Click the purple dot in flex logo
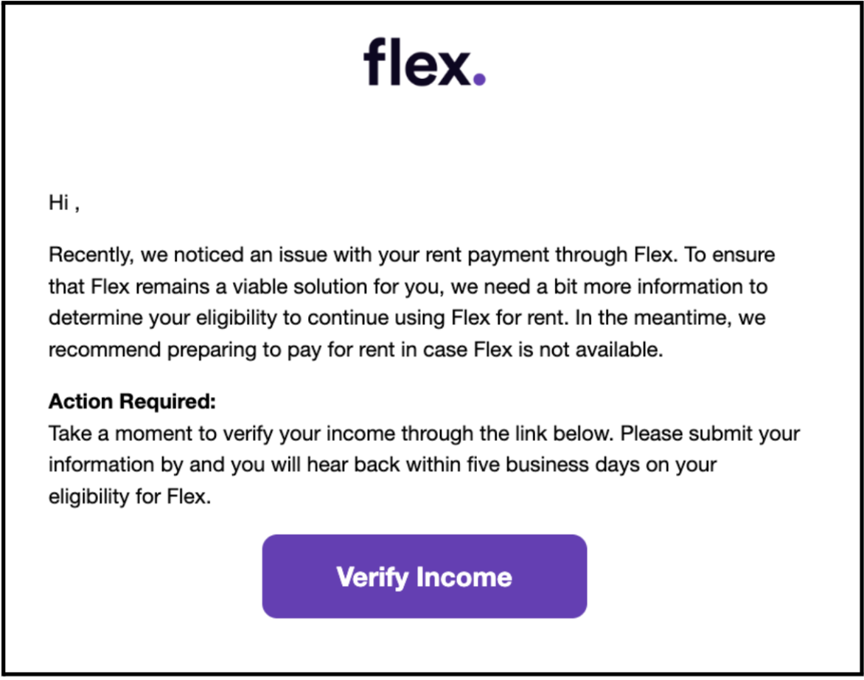 click(479, 80)
